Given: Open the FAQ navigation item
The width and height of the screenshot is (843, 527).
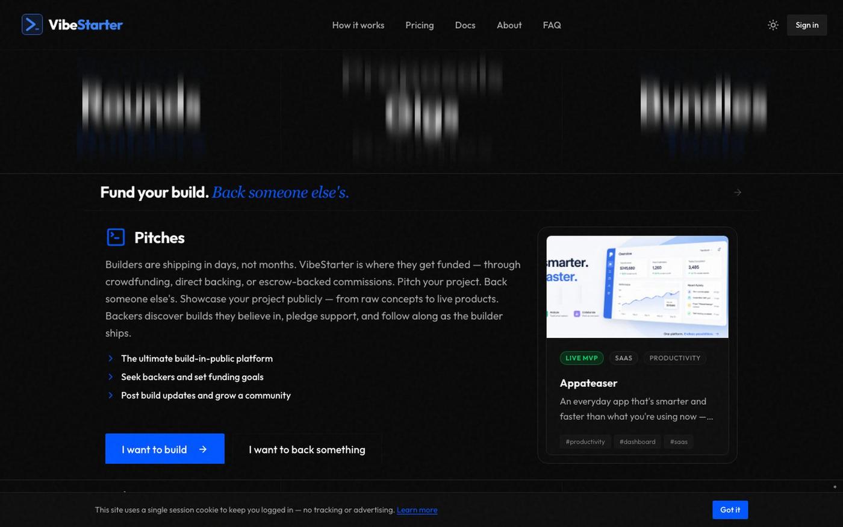Looking at the screenshot, I should coord(552,25).
